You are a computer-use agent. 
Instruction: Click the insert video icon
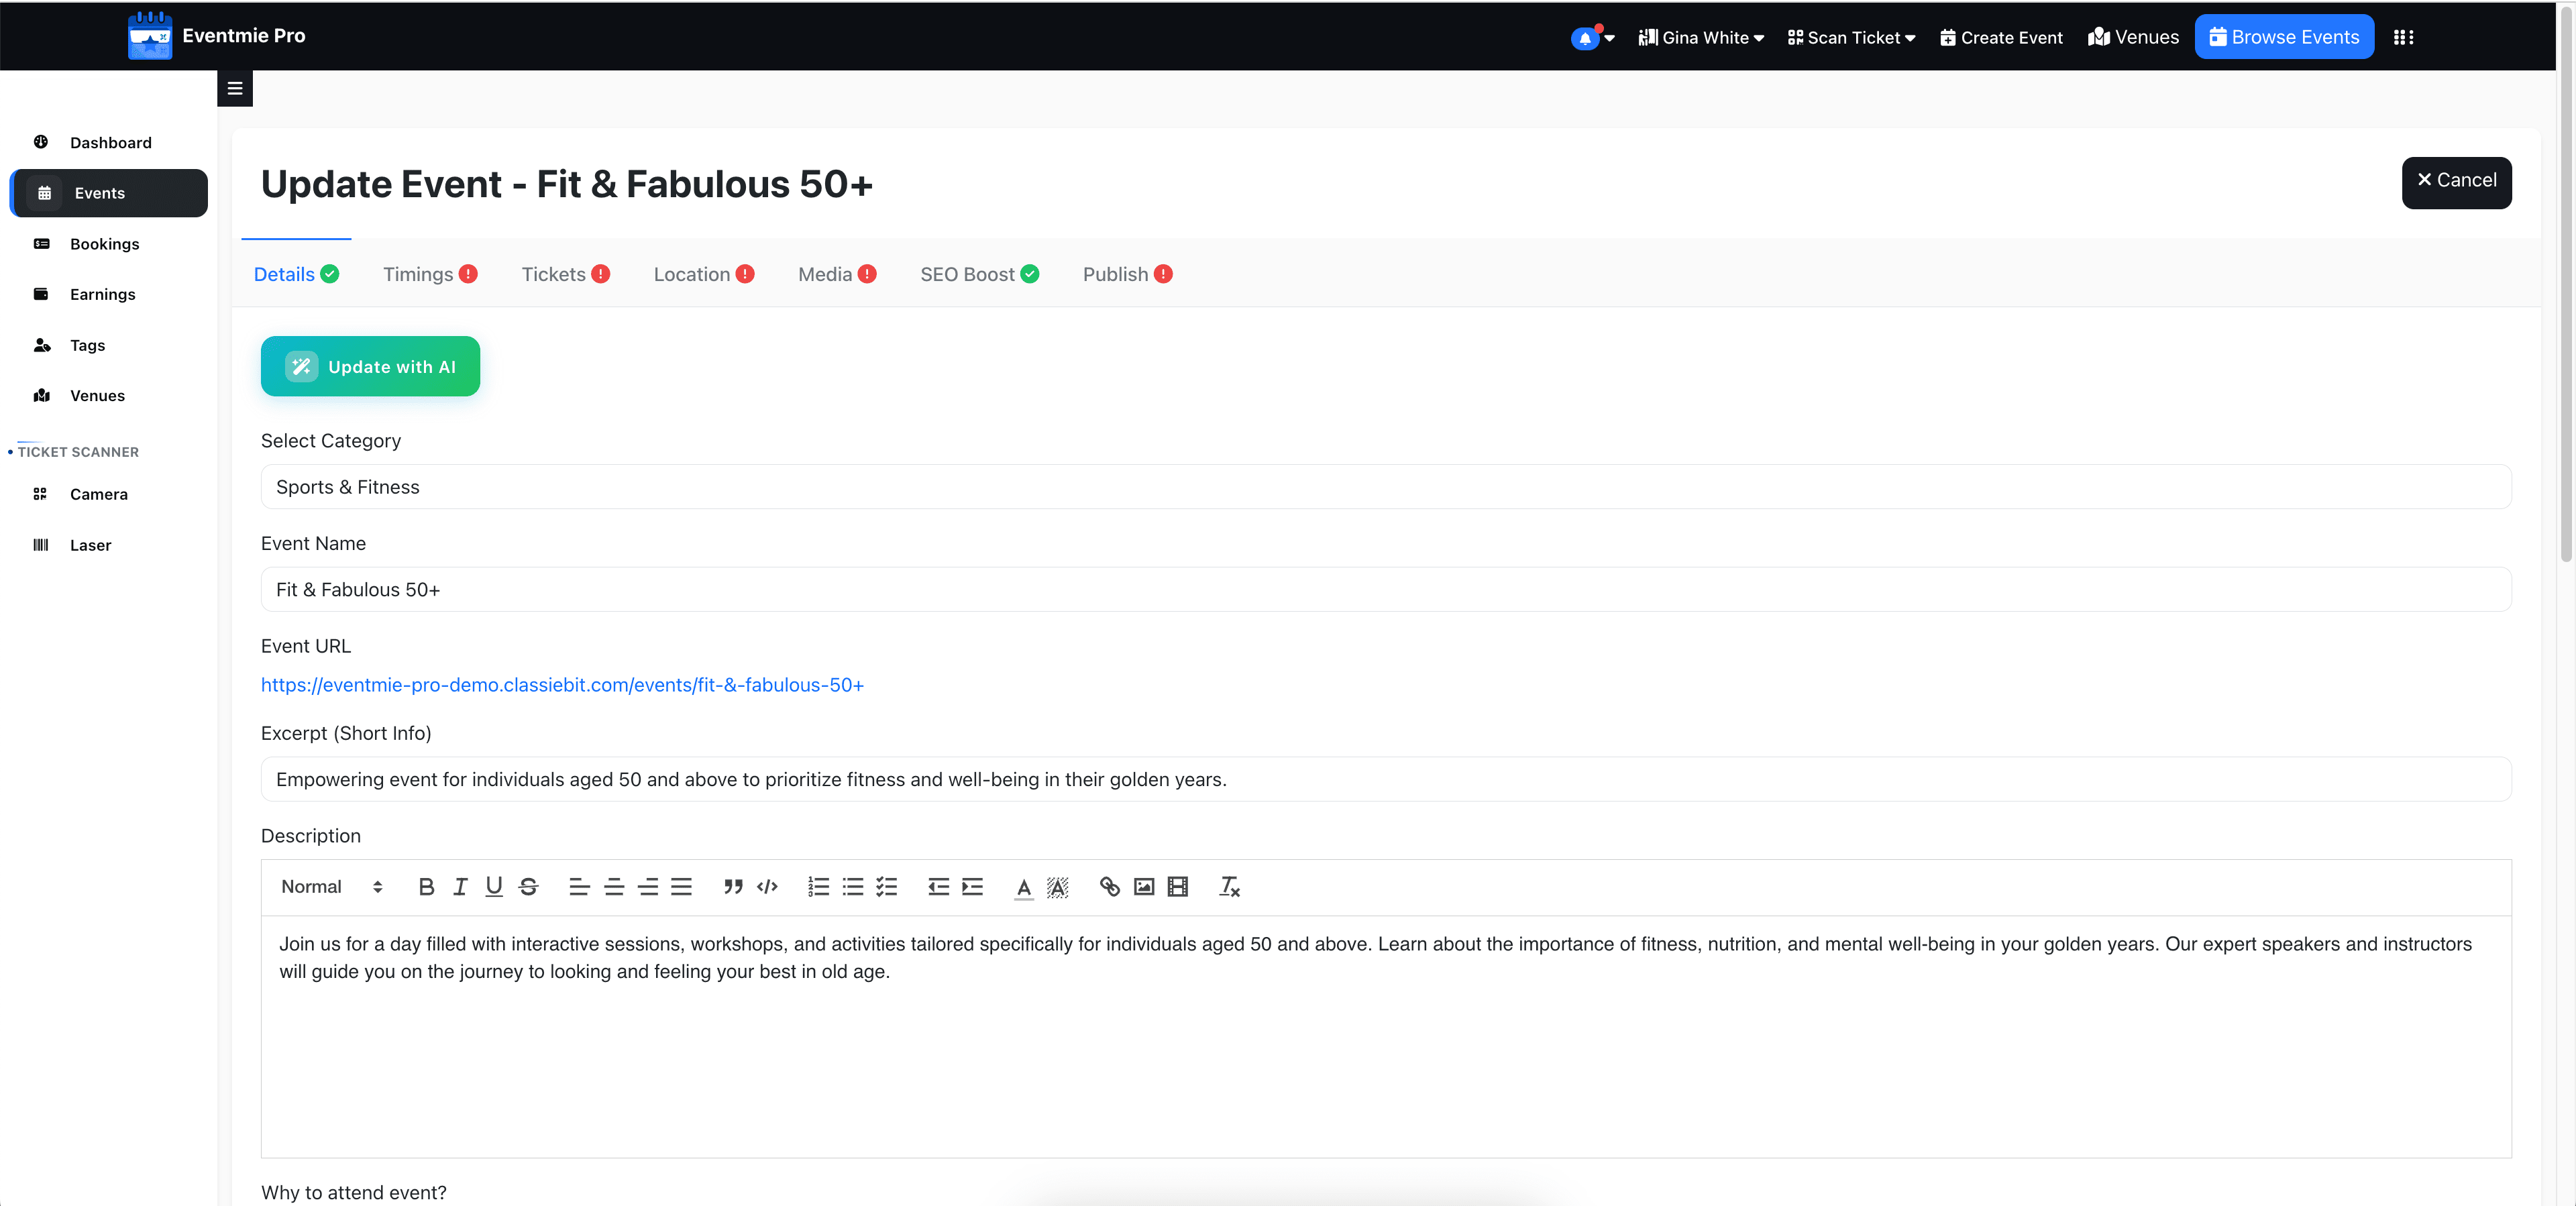[x=1178, y=887]
